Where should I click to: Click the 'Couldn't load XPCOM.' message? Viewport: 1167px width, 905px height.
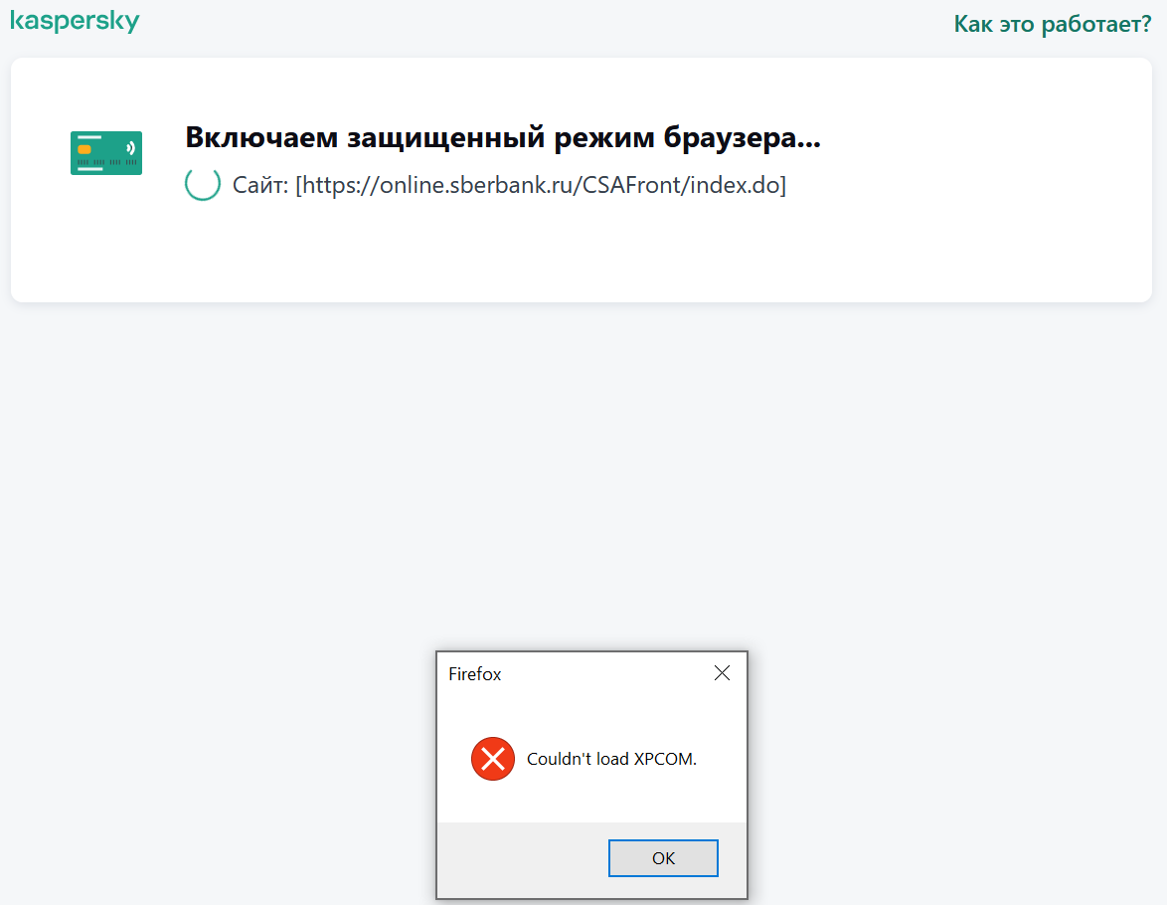pos(611,759)
